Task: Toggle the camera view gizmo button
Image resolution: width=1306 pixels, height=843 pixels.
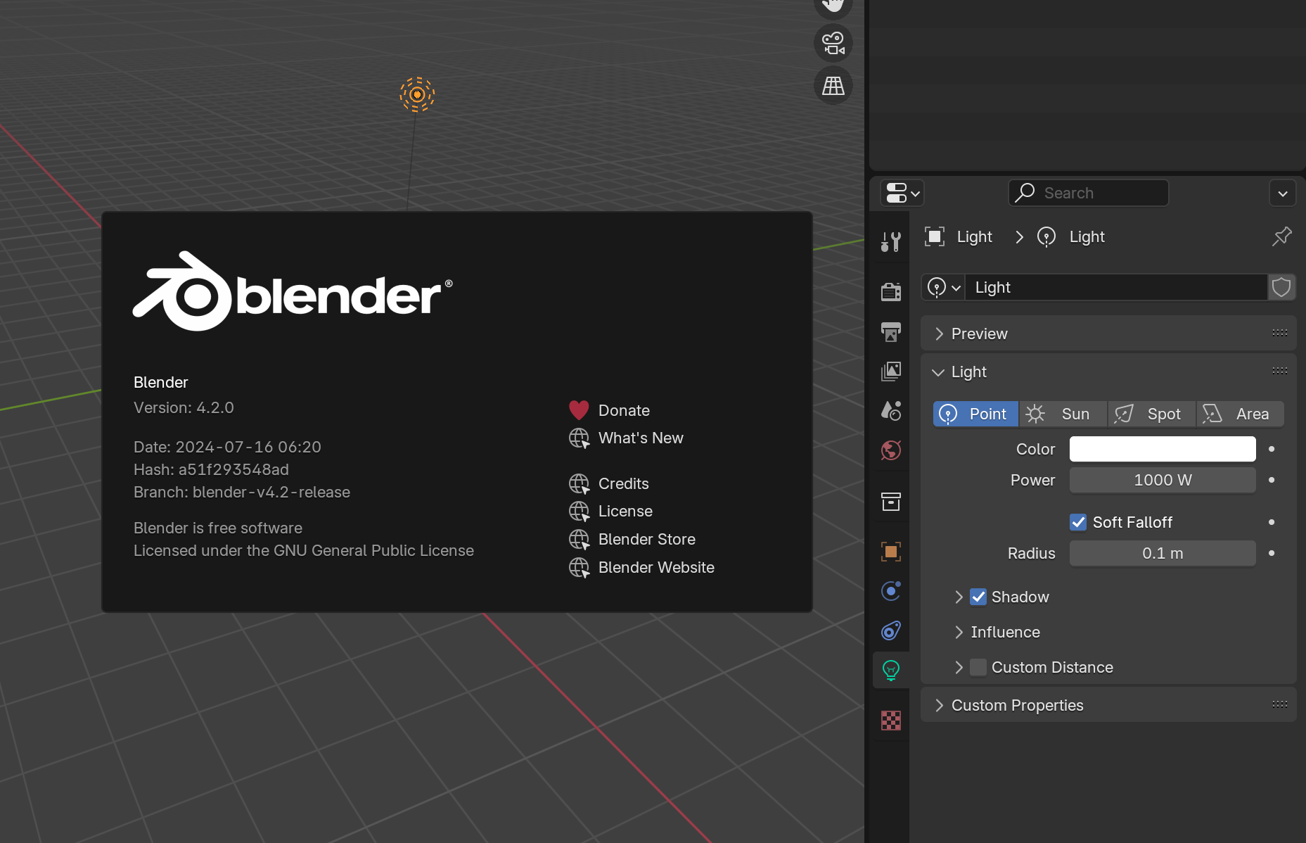Action: pyautogui.click(x=833, y=43)
